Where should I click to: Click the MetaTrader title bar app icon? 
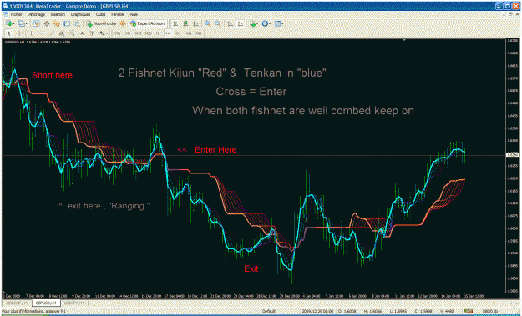(5, 6)
